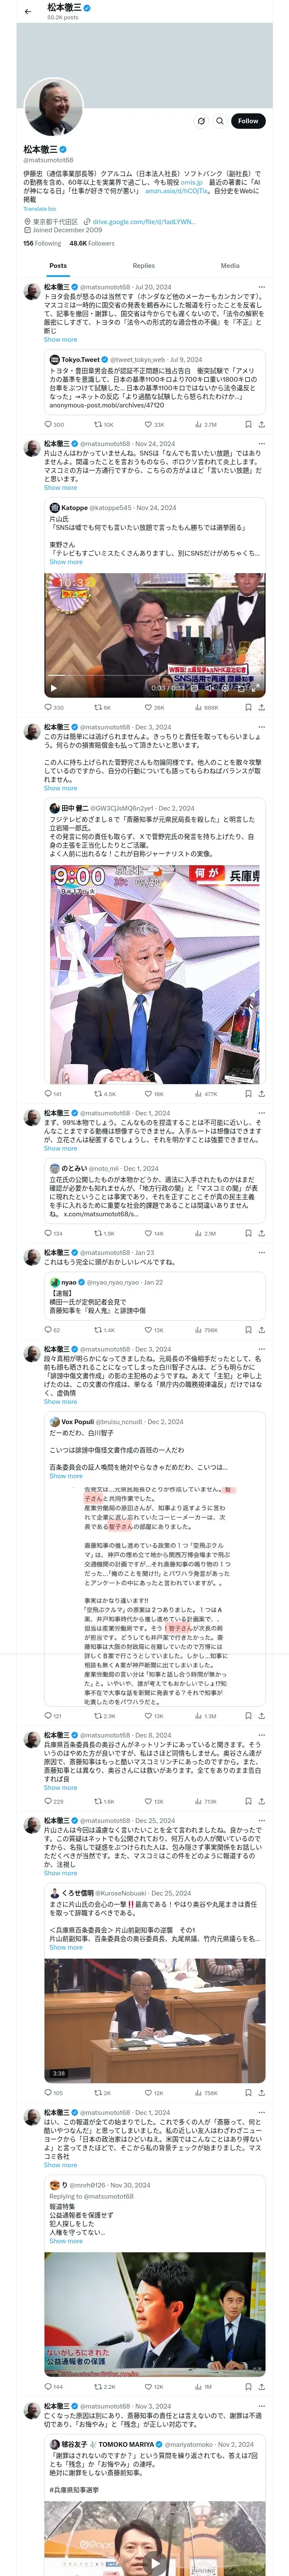This screenshot has height=2576, width=289.
Task: Go back using the arrow icon
Action: [27, 11]
